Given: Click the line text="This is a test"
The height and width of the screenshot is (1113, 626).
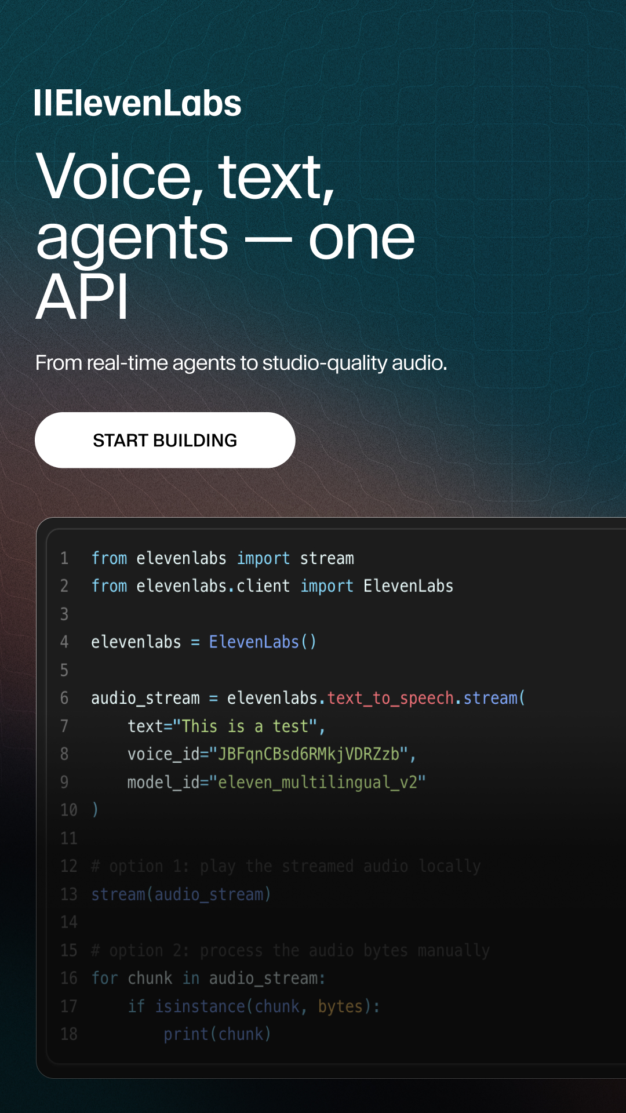Looking at the screenshot, I should [x=227, y=726].
